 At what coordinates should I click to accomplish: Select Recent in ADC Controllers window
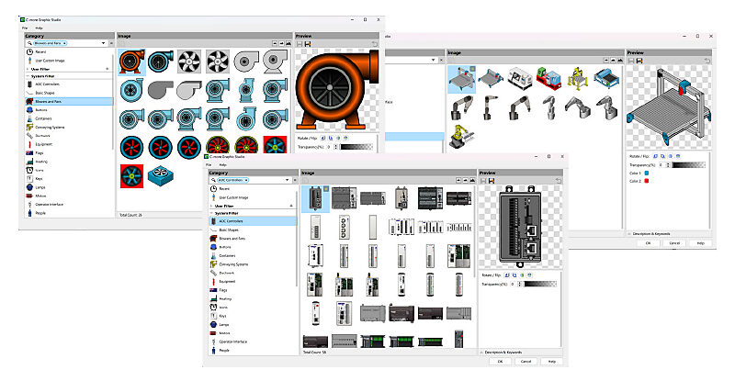click(x=253, y=189)
